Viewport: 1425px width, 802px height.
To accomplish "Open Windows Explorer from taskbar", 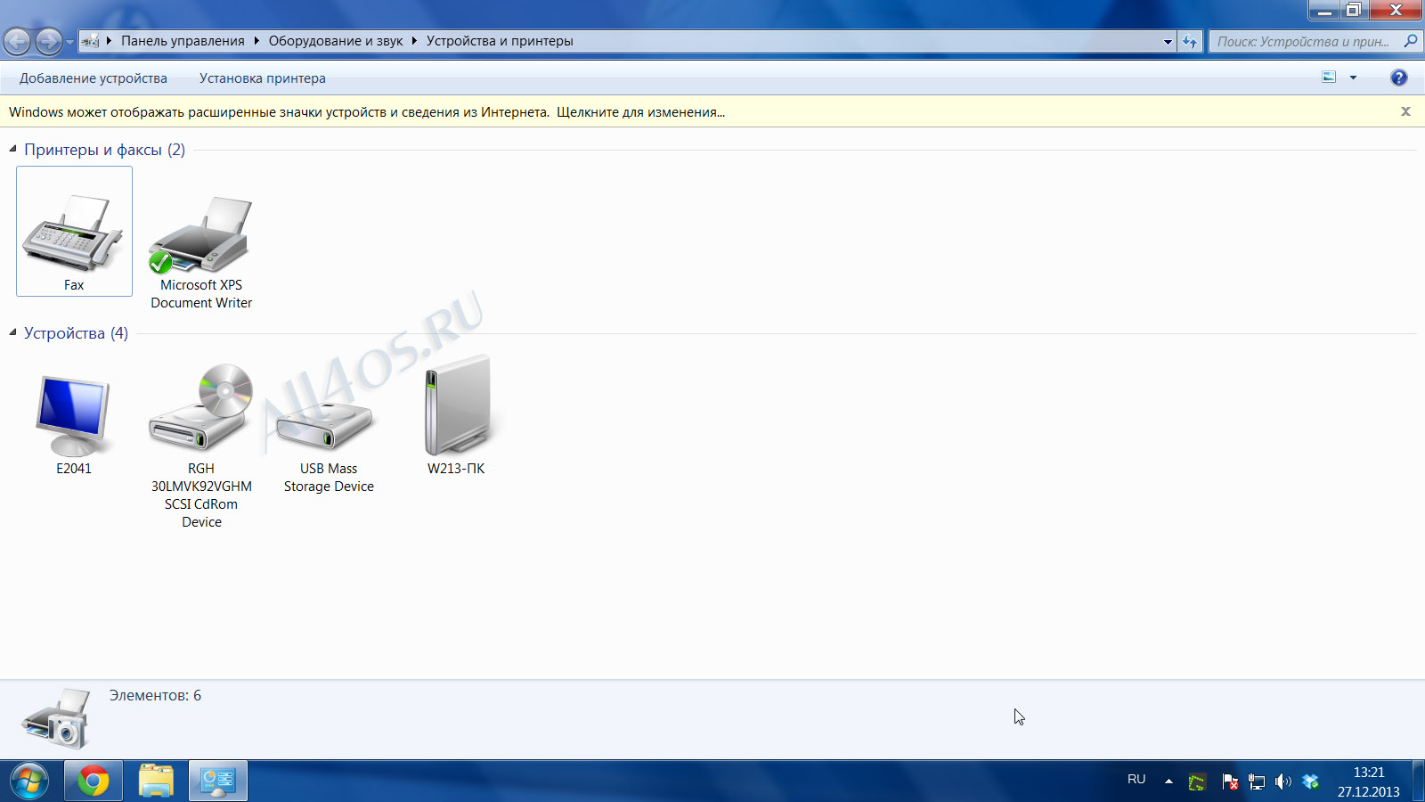I will [x=156, y=782].
